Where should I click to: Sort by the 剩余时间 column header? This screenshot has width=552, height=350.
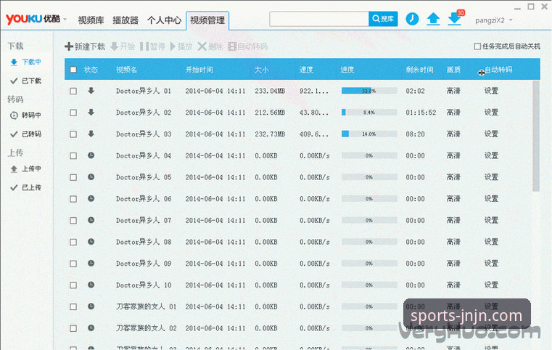pyautogui.click(x=419, y=70)
